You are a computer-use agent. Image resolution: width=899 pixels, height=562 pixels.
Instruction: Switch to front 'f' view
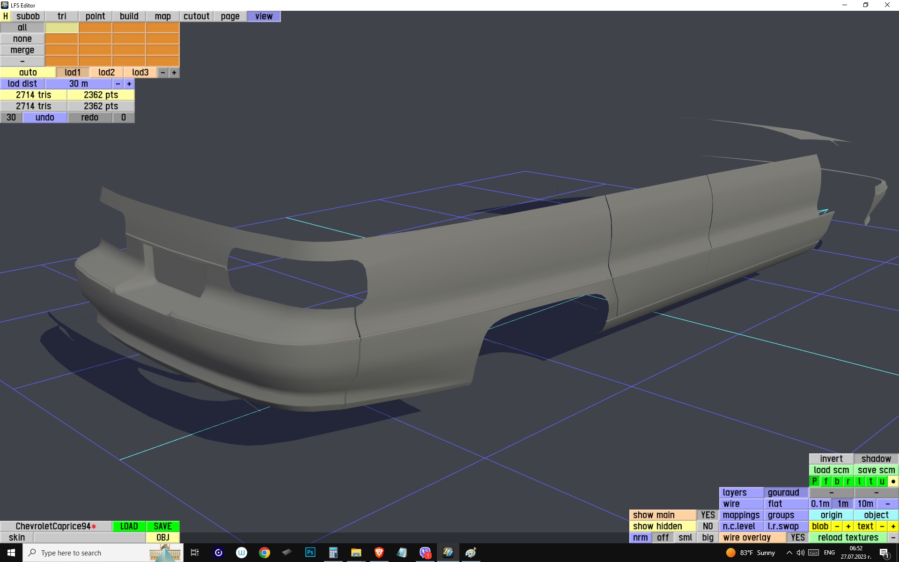[x=825, y=481]
